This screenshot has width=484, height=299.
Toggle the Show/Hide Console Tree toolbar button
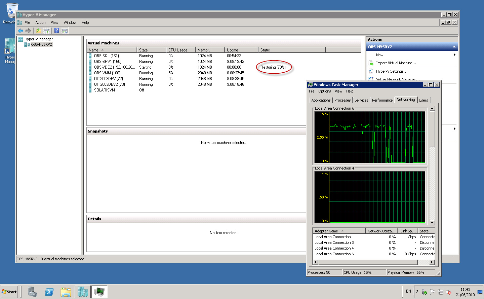(x=46, y=31)
